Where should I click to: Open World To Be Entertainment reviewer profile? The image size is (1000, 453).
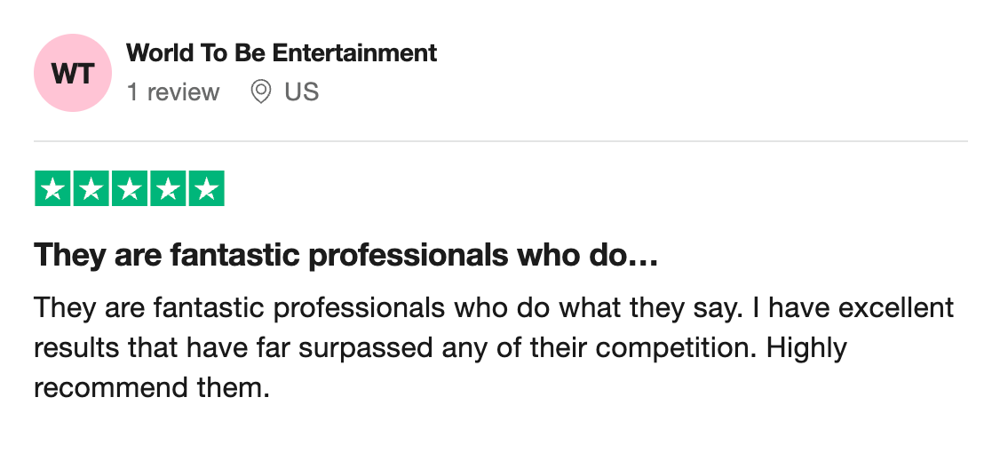click(x=282, y=52)
